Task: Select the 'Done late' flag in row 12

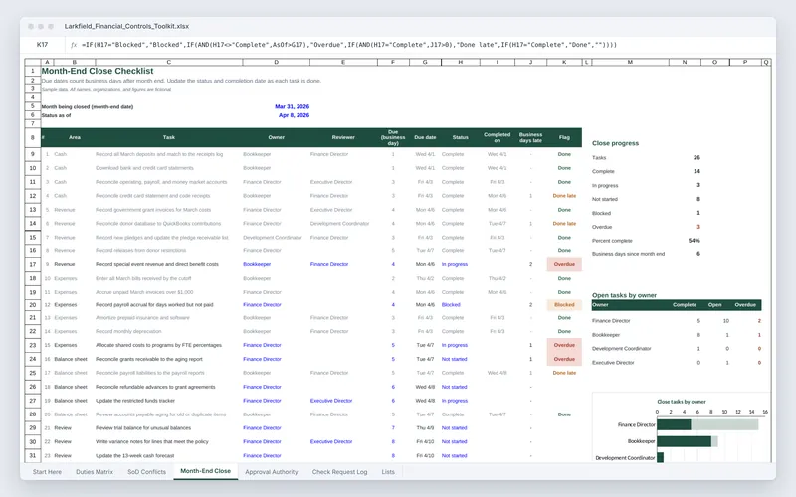Action: tap(564, 195)
